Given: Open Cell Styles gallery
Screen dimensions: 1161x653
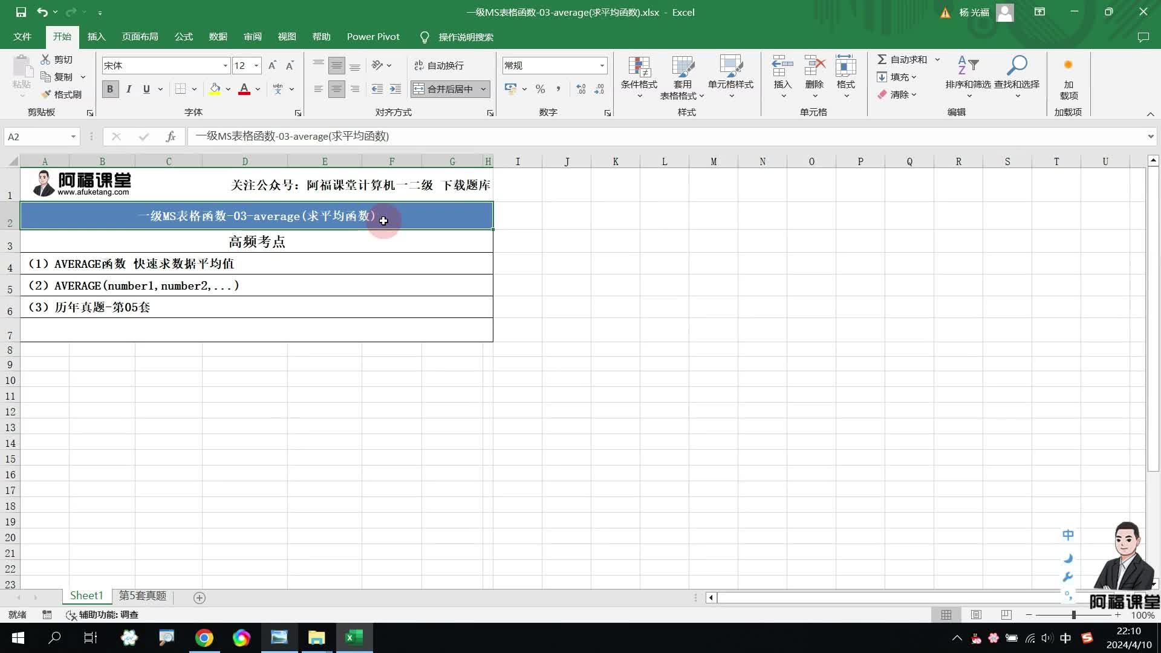Looking at the screenshot, I should [x=730, y=78].
